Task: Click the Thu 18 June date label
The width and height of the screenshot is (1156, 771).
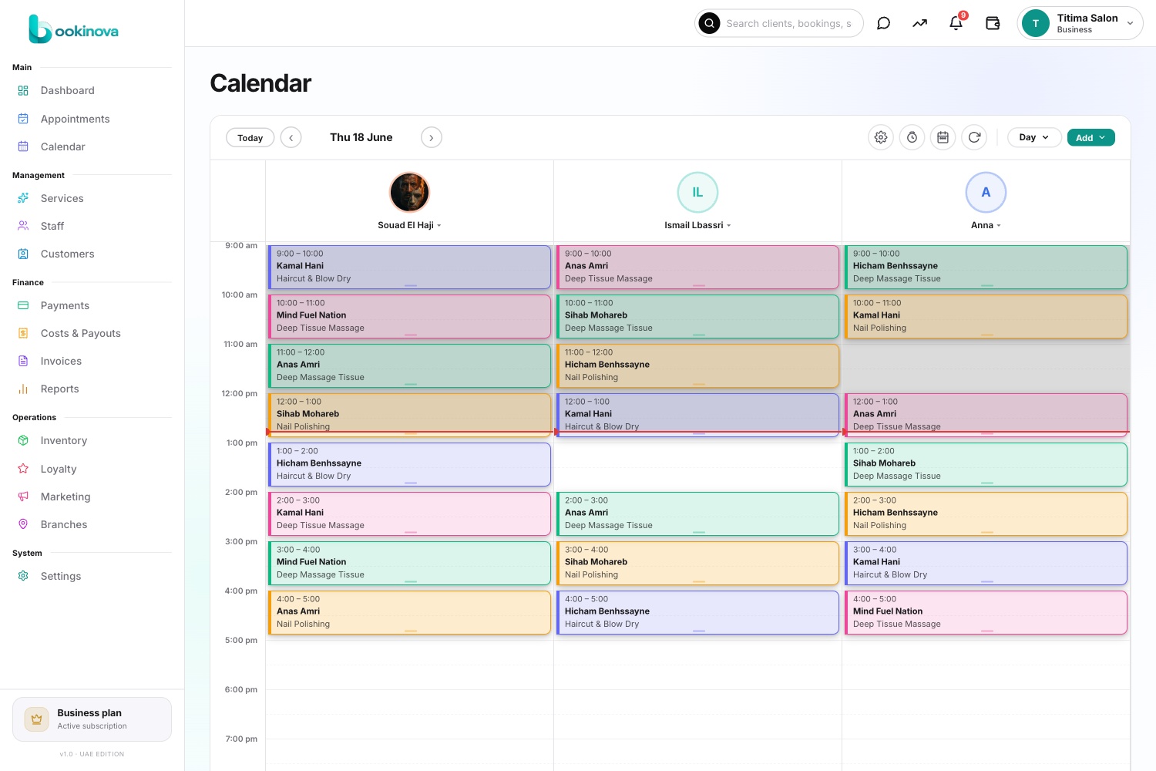Action: (x=361, y=137)
